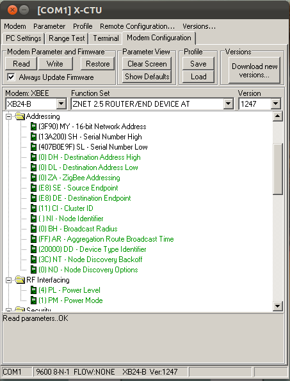Select (4) PL - Power Level row
The image size is (290, 381).
tap(69, 290)
